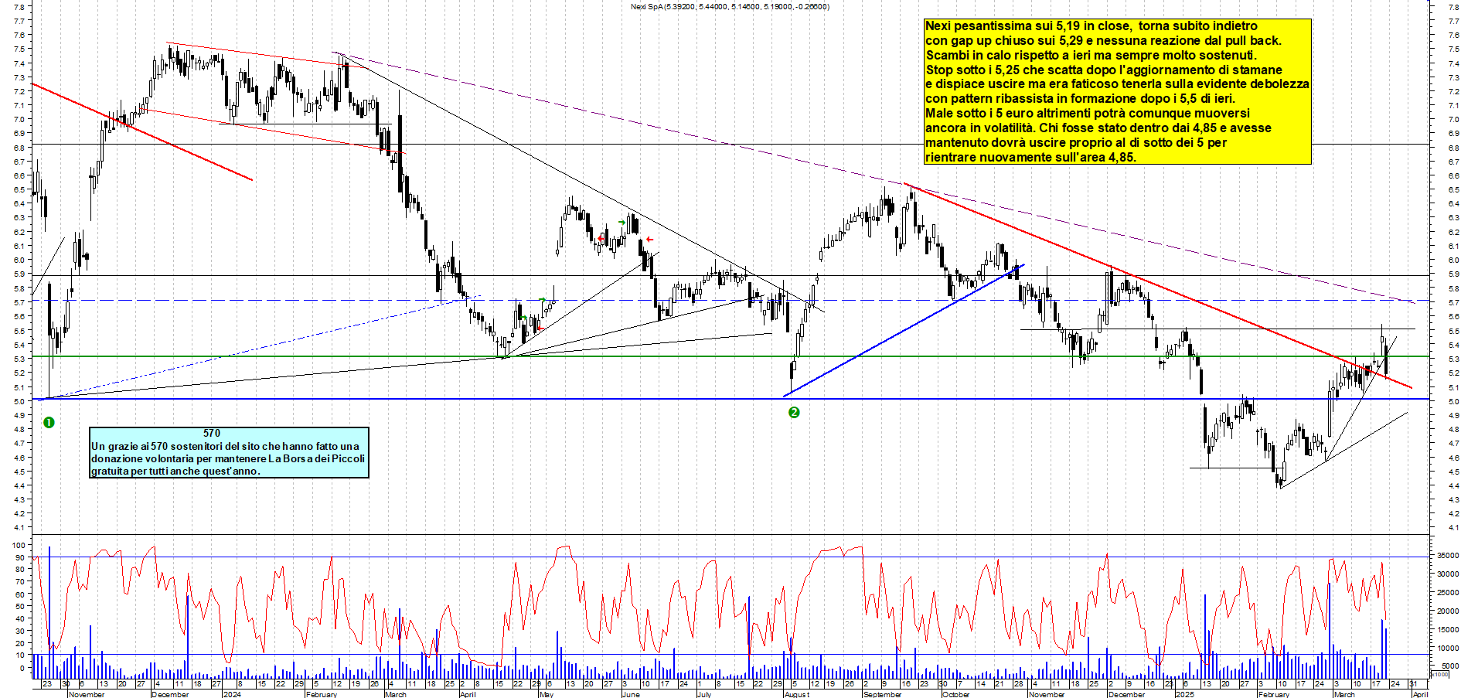Click the 'July' month label on time axis
The image size is (1461, 698).
pos(704,694)
